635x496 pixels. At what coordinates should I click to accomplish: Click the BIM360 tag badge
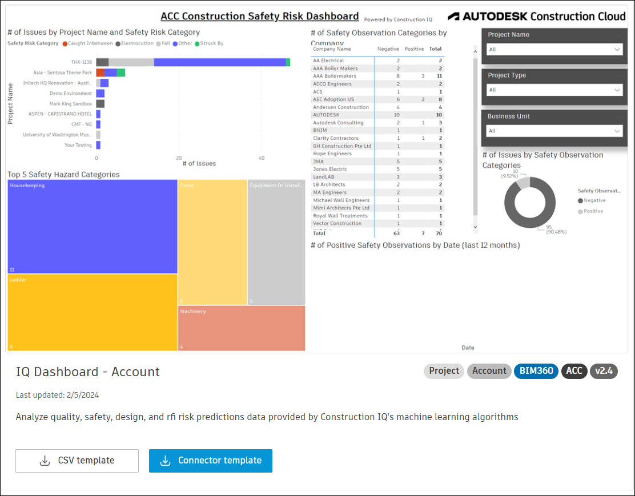tap(536, 371)
